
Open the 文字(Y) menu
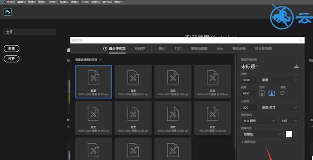point(53,2)
